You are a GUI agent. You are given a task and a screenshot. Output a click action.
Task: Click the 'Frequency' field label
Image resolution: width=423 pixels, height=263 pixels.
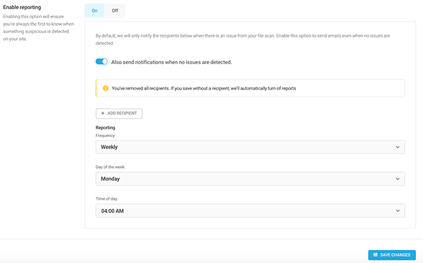105,136
